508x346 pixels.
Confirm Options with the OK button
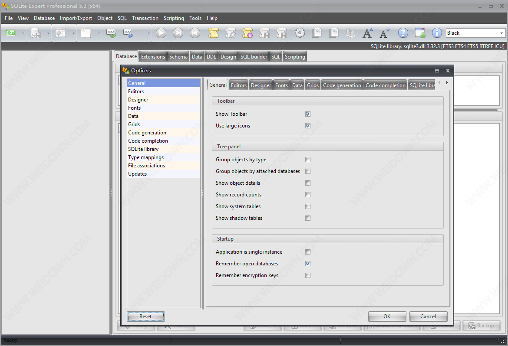387,317
